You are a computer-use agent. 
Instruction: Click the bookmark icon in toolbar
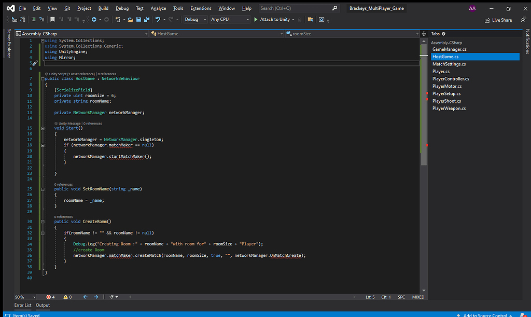[52, 19]
